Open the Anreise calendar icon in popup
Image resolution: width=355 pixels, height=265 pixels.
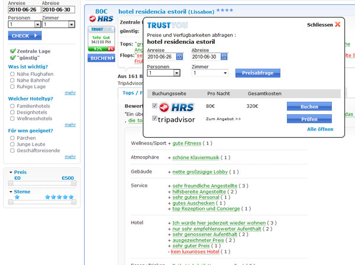179,57
